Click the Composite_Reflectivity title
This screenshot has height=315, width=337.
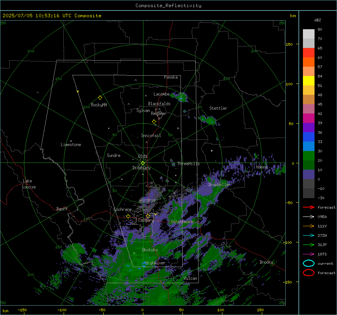coord(168,6)
